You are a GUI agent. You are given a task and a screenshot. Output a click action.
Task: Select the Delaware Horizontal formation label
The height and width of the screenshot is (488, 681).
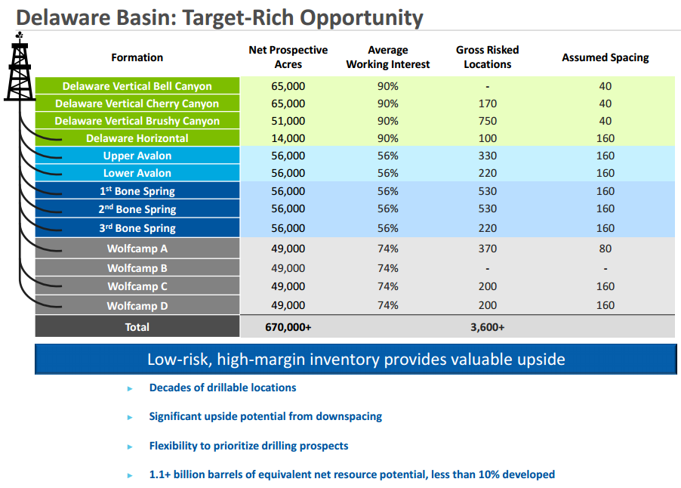pyautogui.click(x=137, y=138)
